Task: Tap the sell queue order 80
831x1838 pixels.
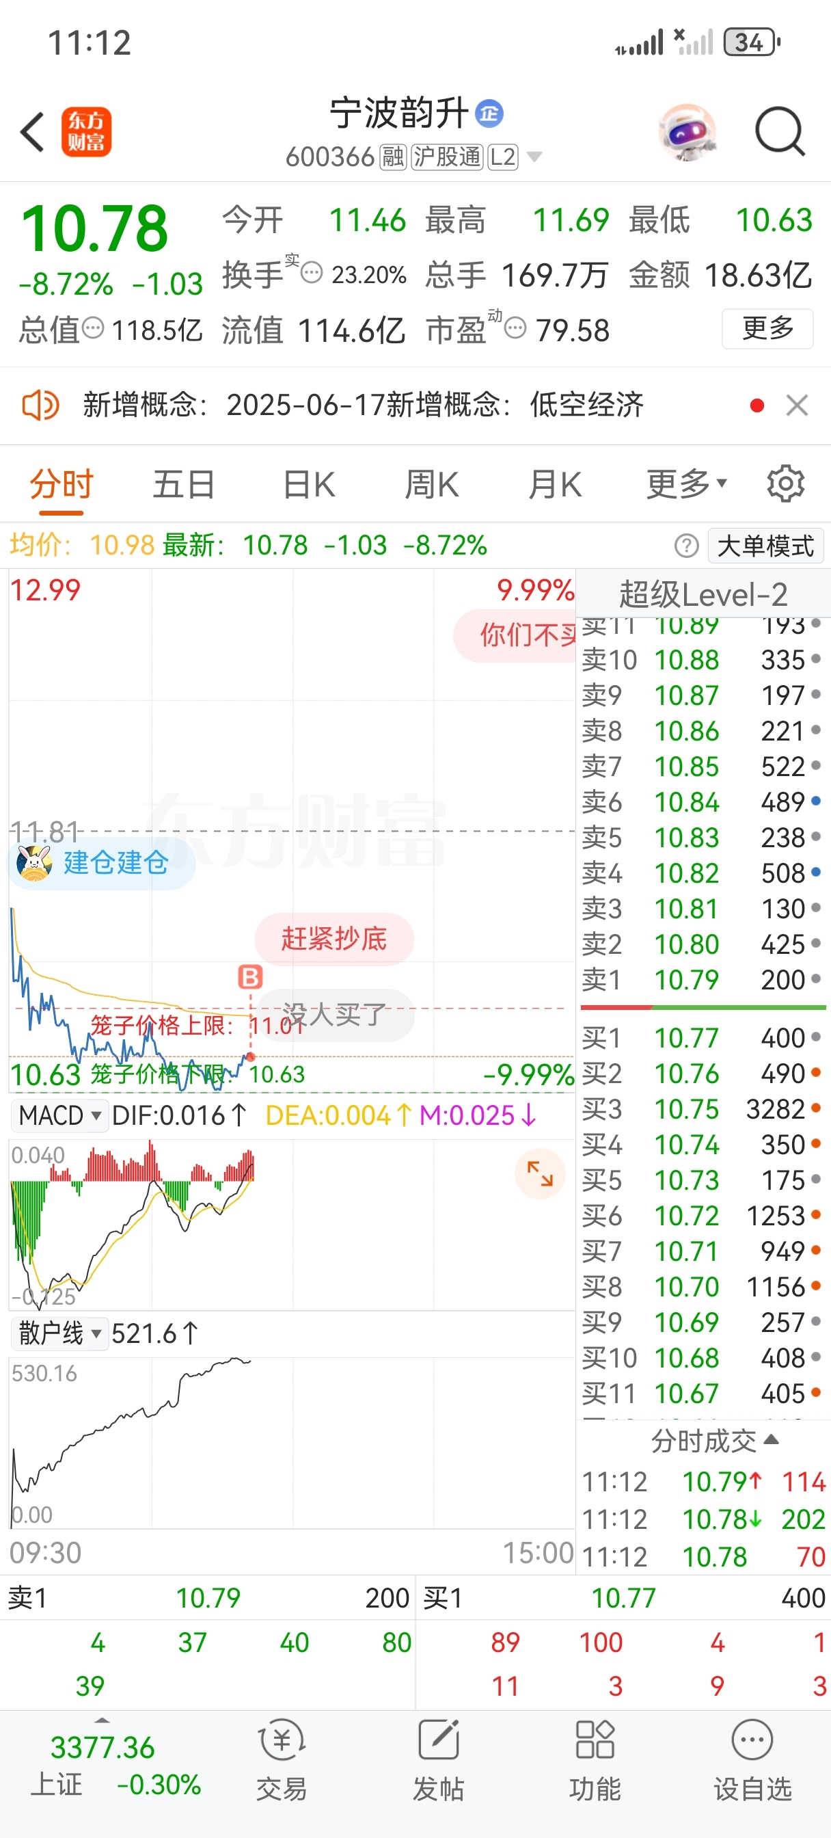Action: coord(396,1642)
